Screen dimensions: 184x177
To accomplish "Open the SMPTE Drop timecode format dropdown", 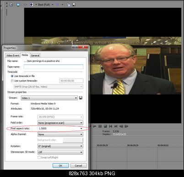I will coord(49,87).
